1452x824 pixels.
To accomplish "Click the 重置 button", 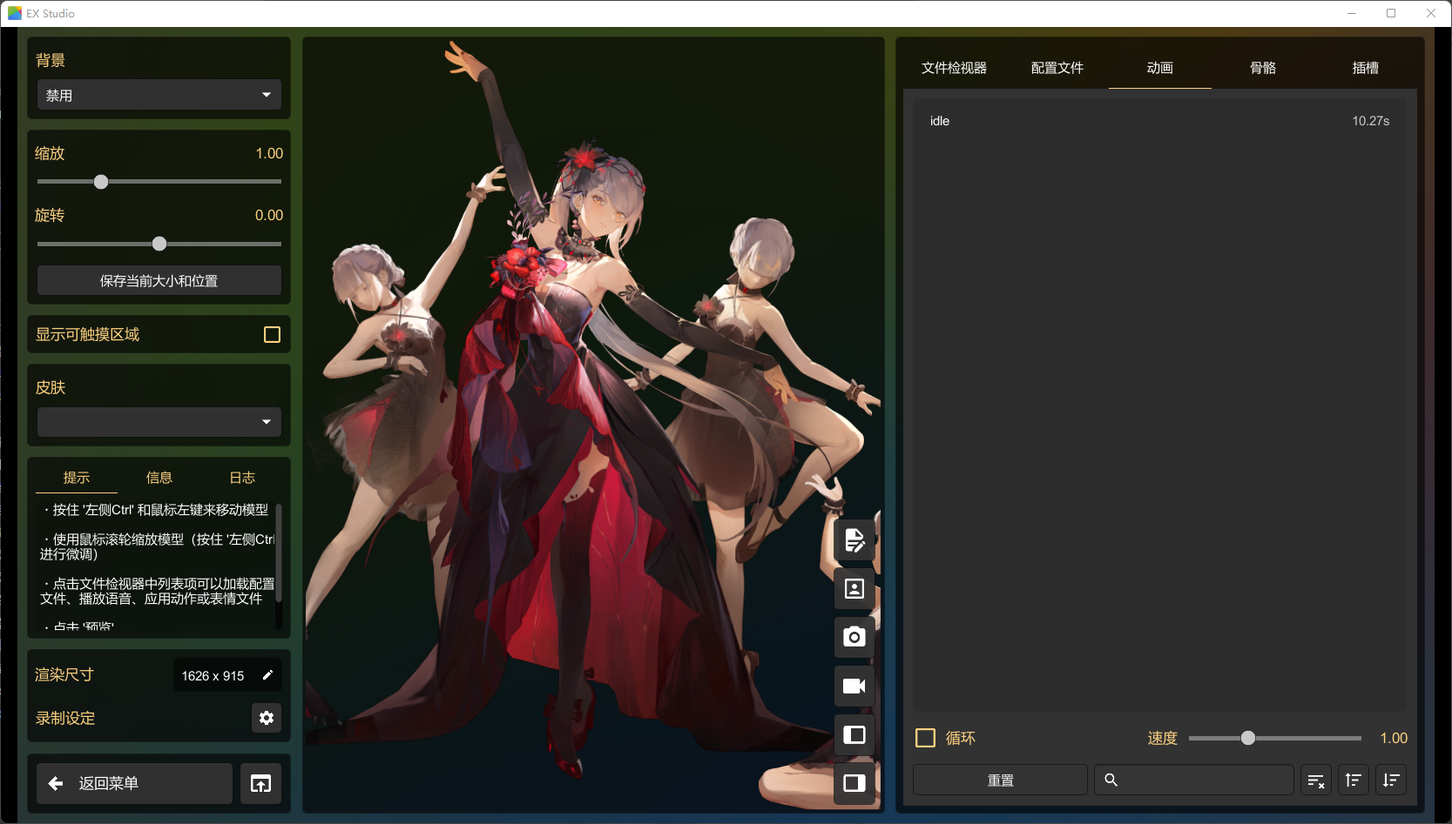I will pyautogui.click(x=1001, y=780).
